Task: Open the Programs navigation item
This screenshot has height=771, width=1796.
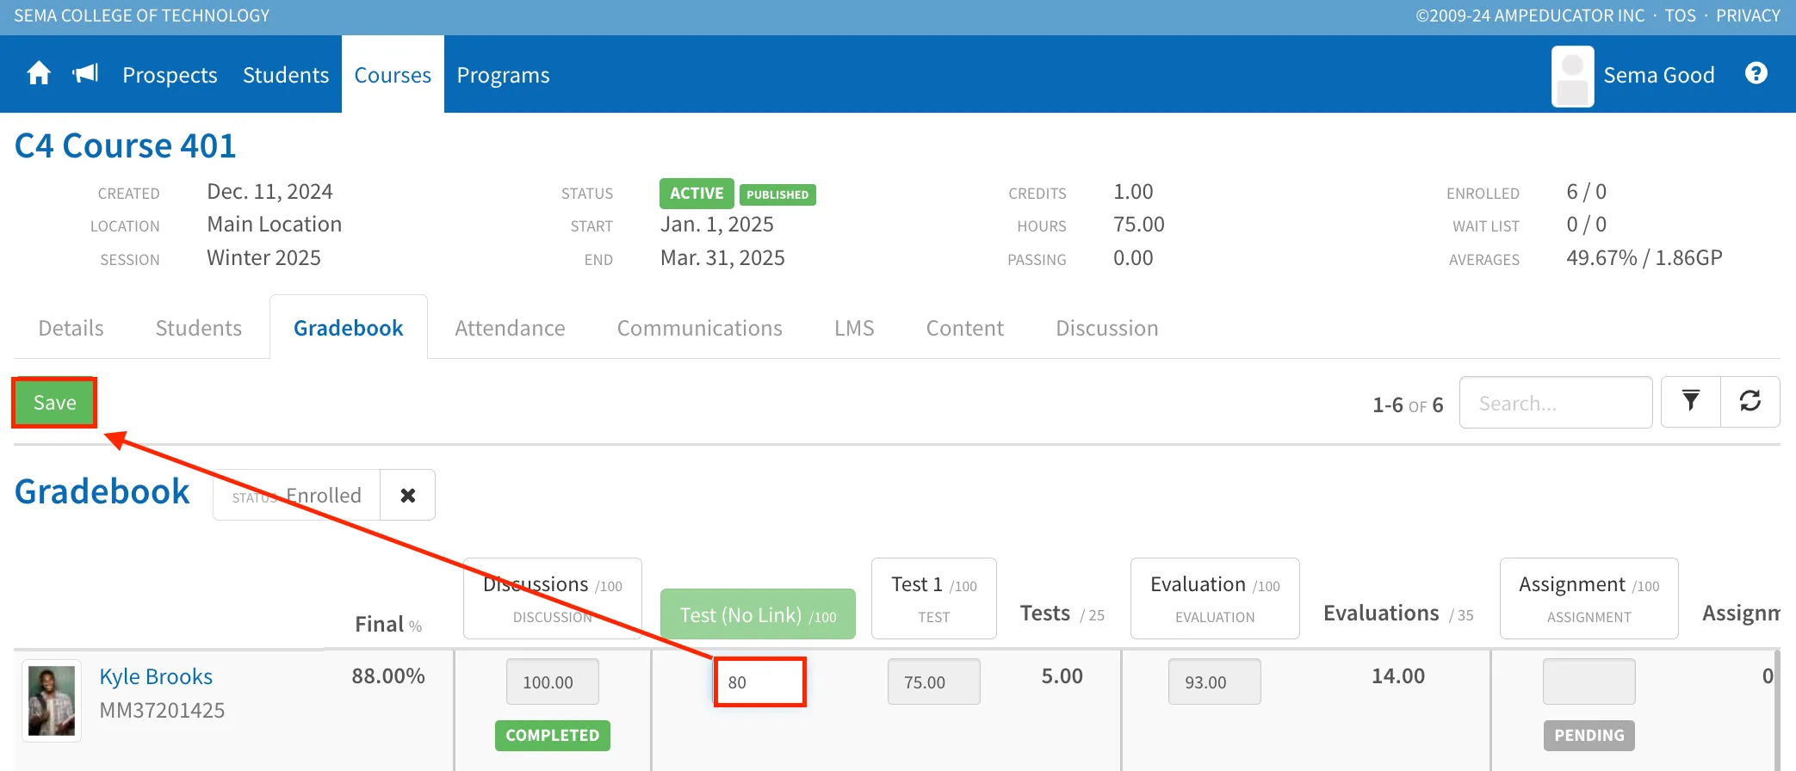Action: click(x=503, y=75)
